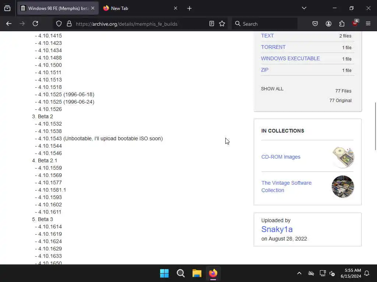Open the CD-ROM Images collection link
Image resolution: width=377 pixels, height=282 pixels.
pyautogui.click(x=281, y=157)
